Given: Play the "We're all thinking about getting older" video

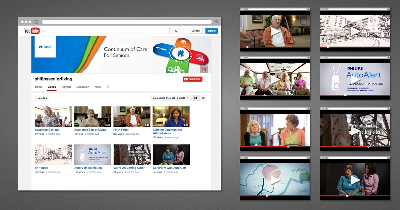Looking at the screenshot, I should coord(355,131).
